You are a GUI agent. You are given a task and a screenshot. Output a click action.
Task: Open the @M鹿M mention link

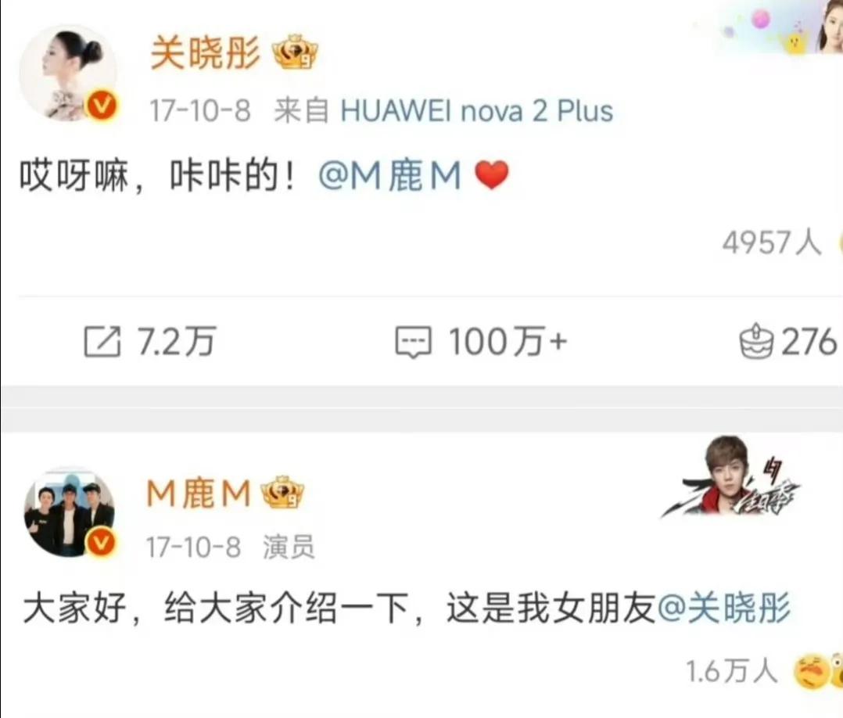coord(390,176)
